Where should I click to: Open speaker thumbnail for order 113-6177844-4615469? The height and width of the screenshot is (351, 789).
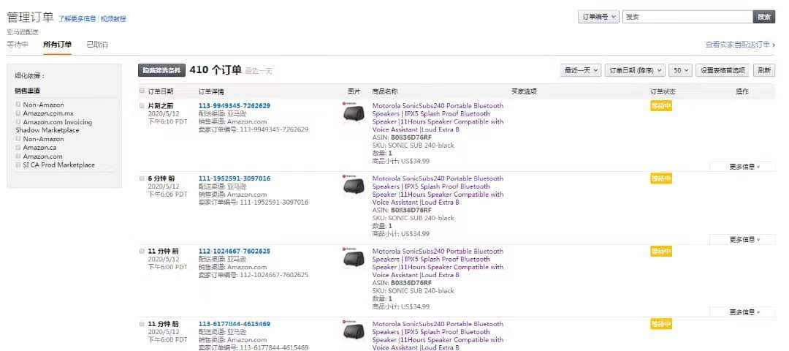[x=354, y=331]
